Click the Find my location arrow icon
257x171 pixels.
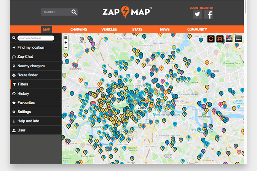click(14, 47)
